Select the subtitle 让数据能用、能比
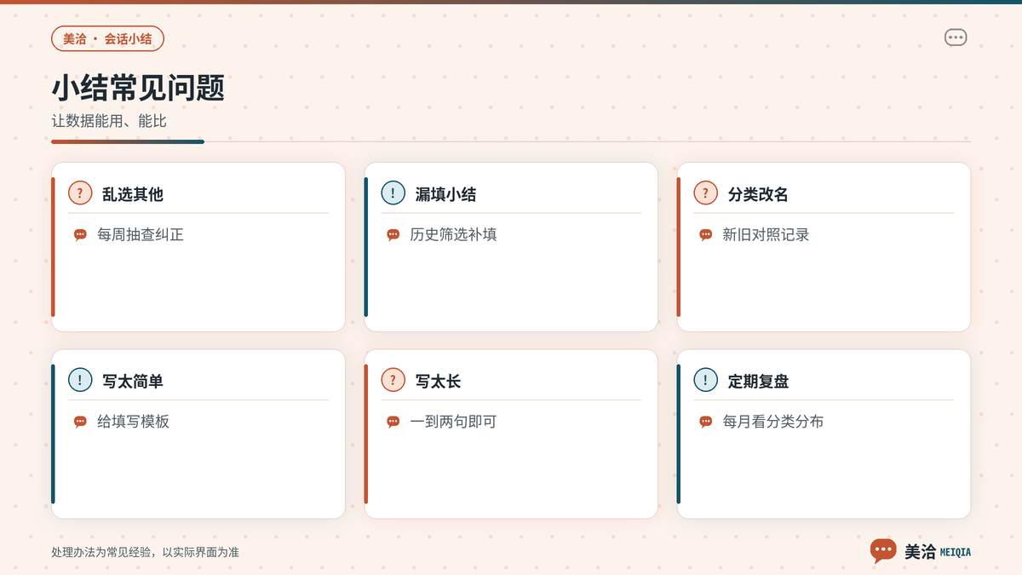 (x=109, y=122)
